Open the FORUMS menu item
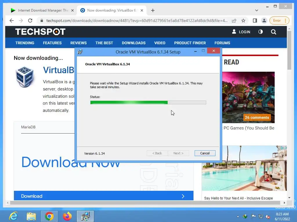The width and height of the screenshot is (297, 222). (222, 43)
